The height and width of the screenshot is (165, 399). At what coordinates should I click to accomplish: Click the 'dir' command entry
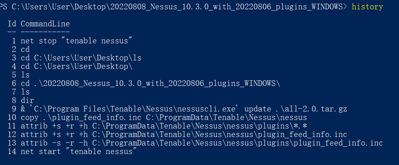coord(27,101)
